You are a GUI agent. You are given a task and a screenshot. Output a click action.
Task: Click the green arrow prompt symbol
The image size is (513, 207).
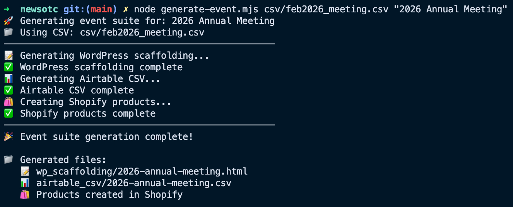(x=7, y=9)
